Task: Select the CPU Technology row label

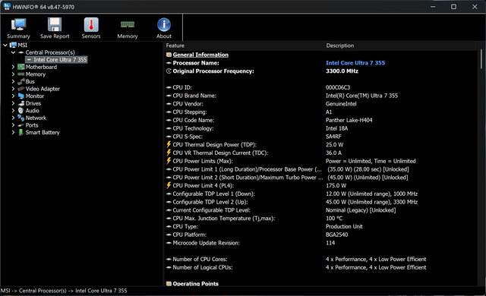Action: [193, 128]
